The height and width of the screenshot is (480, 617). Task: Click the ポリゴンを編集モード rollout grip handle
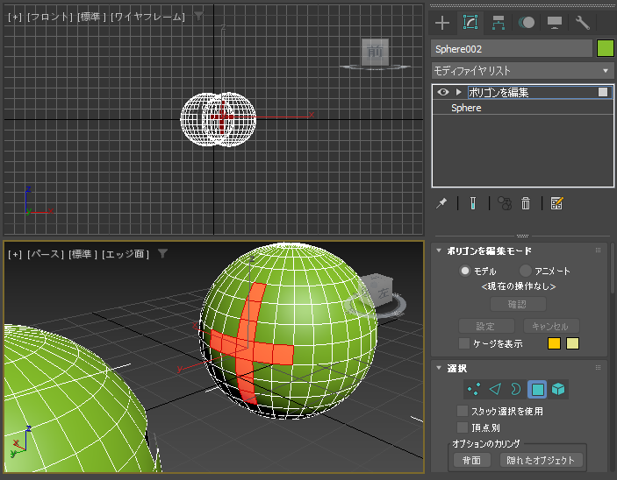tap(598, 251)
